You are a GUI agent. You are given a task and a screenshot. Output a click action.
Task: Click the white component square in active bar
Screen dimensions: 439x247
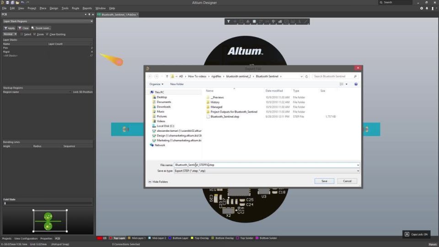point(254,21)
